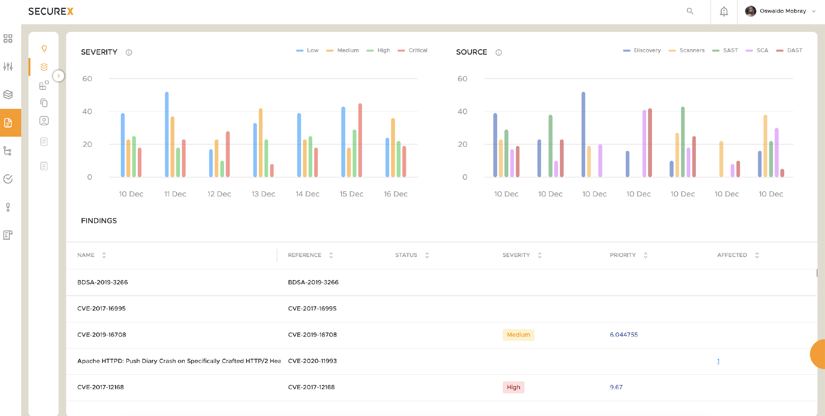Click priority value 9.67
Screen dimensions: 825x416
point(616,387)
